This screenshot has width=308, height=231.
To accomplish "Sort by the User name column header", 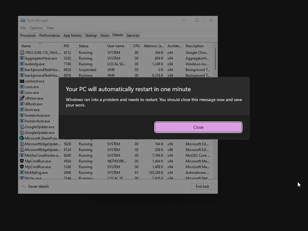I will 117,46.
